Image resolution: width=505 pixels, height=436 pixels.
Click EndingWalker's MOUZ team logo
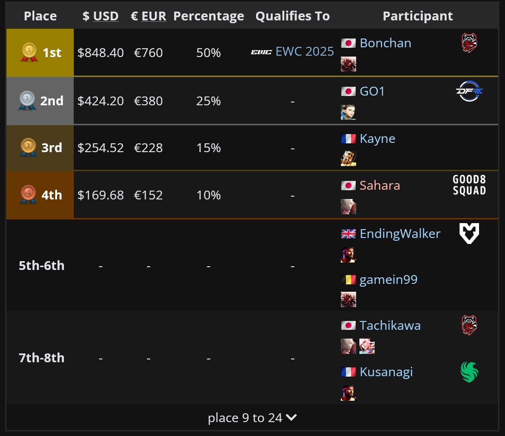(469, 233)
